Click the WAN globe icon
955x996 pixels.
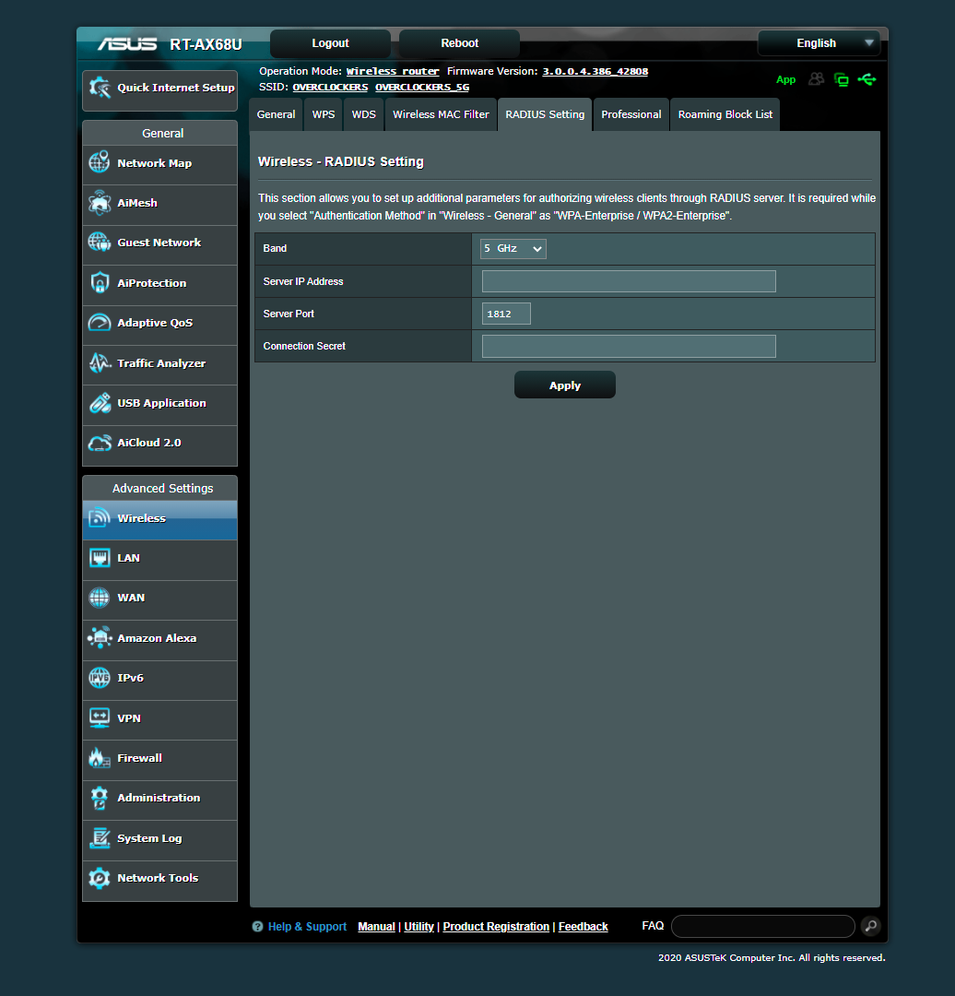tap(99, 598)
